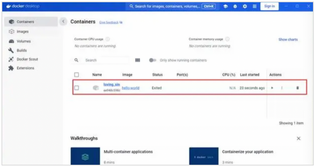The width and height of the screenshot is (316, 167).
Task: Click the Container CPU usage info icon
Action: [x=108, y=39]
